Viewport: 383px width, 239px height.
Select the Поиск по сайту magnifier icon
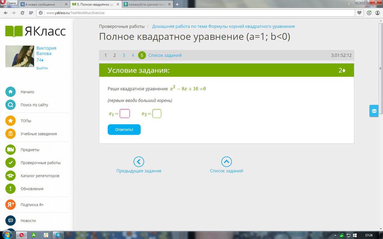point(10,105)
